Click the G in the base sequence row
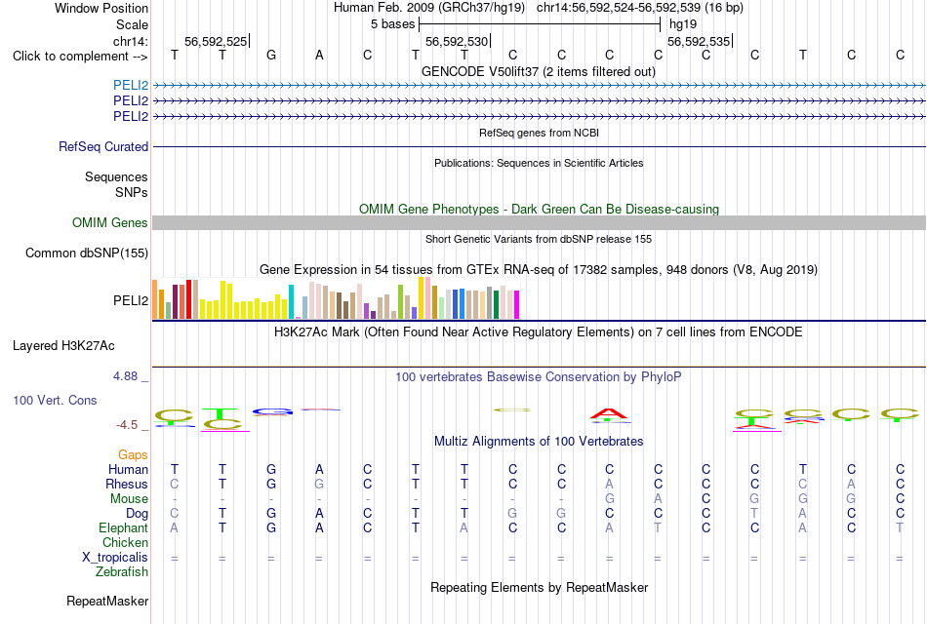The height and width of the screenshot is (624, 927). [270, 56]
